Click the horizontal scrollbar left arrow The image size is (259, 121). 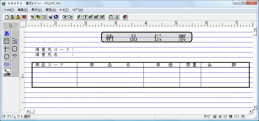click(x=28, y=111)
